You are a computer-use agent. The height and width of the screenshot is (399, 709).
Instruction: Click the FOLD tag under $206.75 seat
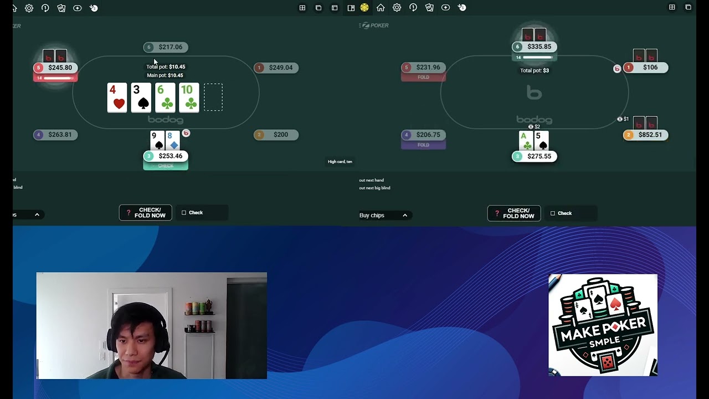(423, 145)
